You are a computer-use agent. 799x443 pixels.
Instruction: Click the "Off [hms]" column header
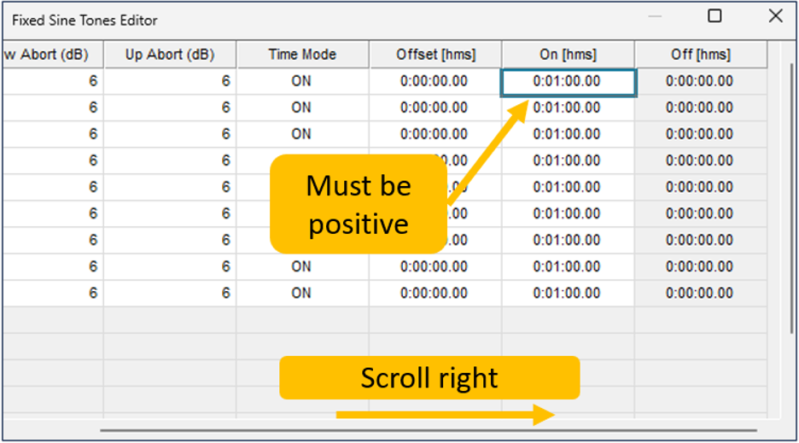click(x=700, y=55)
